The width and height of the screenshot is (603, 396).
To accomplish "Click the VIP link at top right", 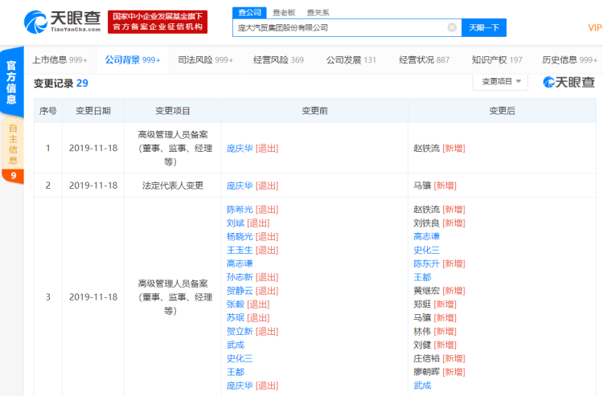I will coord(595,27).
